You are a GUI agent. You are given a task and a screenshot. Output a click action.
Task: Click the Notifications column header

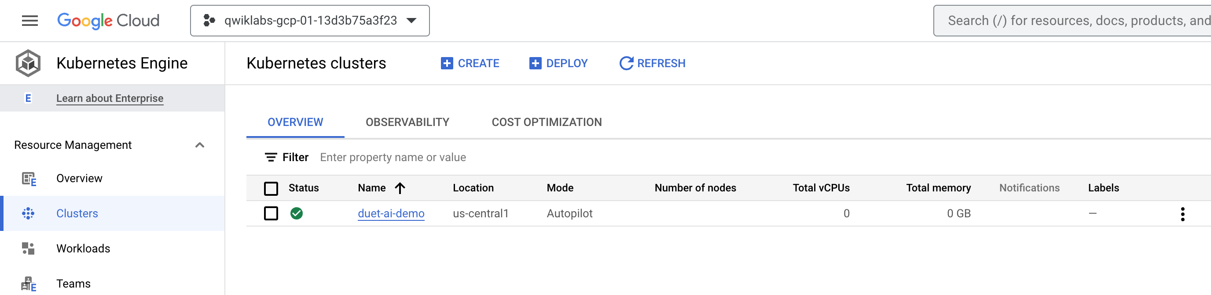pos(1030,188)
